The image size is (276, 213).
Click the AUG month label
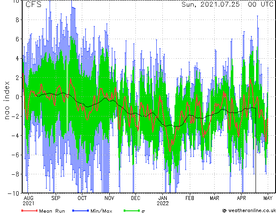point(29,198)
